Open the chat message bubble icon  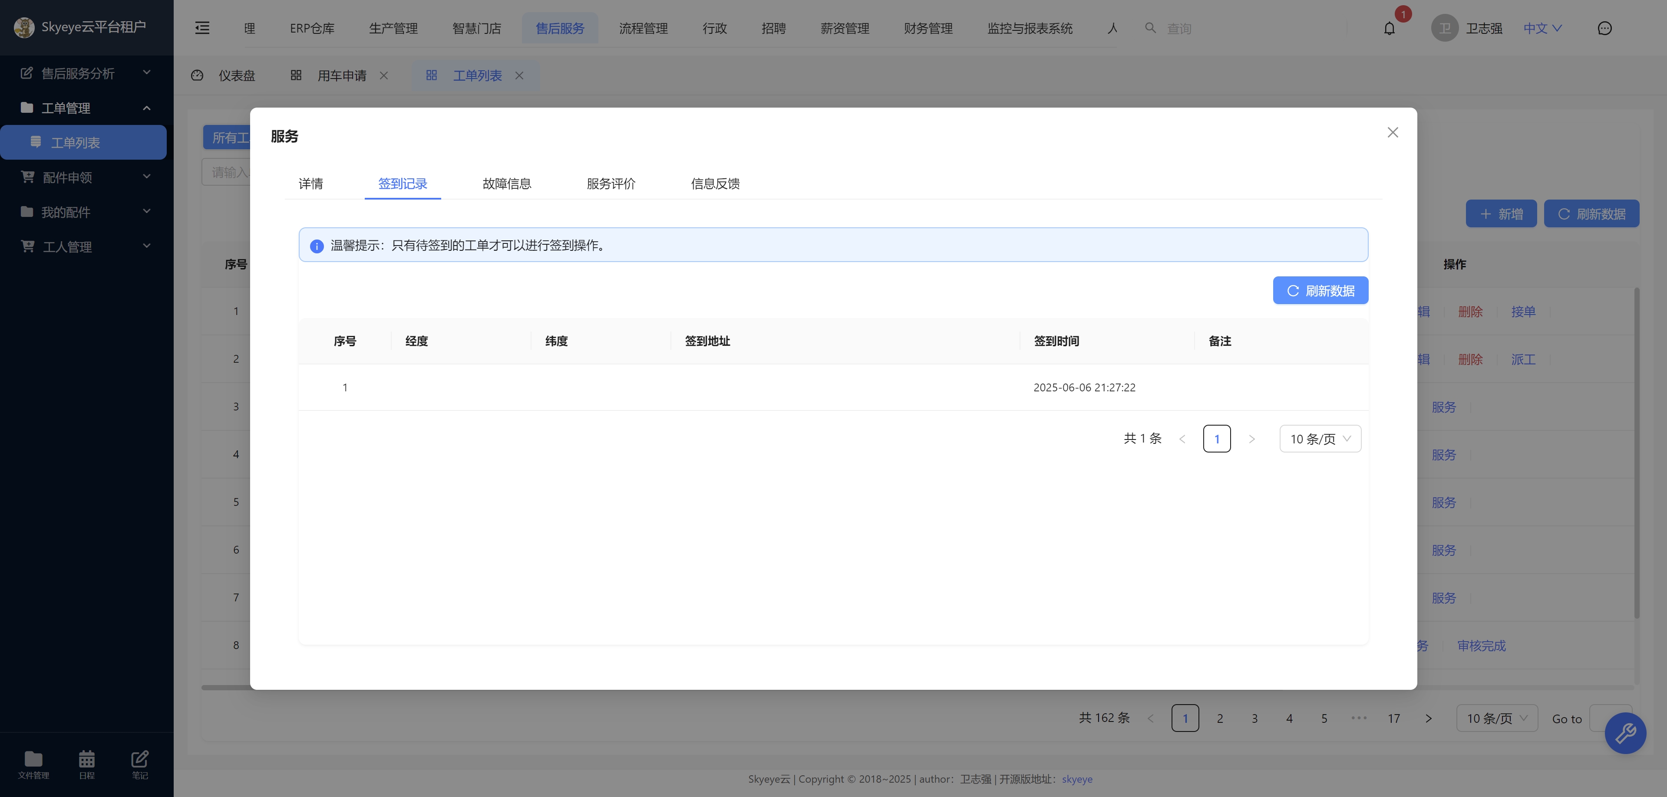coord(1604,29)
